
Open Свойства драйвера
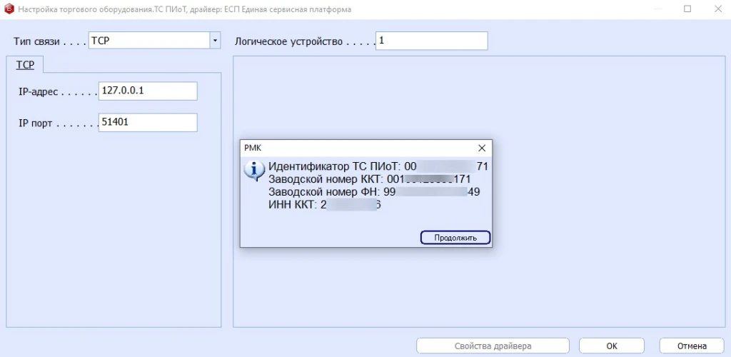493,346
